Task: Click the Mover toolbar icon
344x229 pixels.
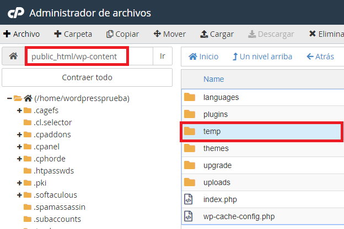Action: 157,34
